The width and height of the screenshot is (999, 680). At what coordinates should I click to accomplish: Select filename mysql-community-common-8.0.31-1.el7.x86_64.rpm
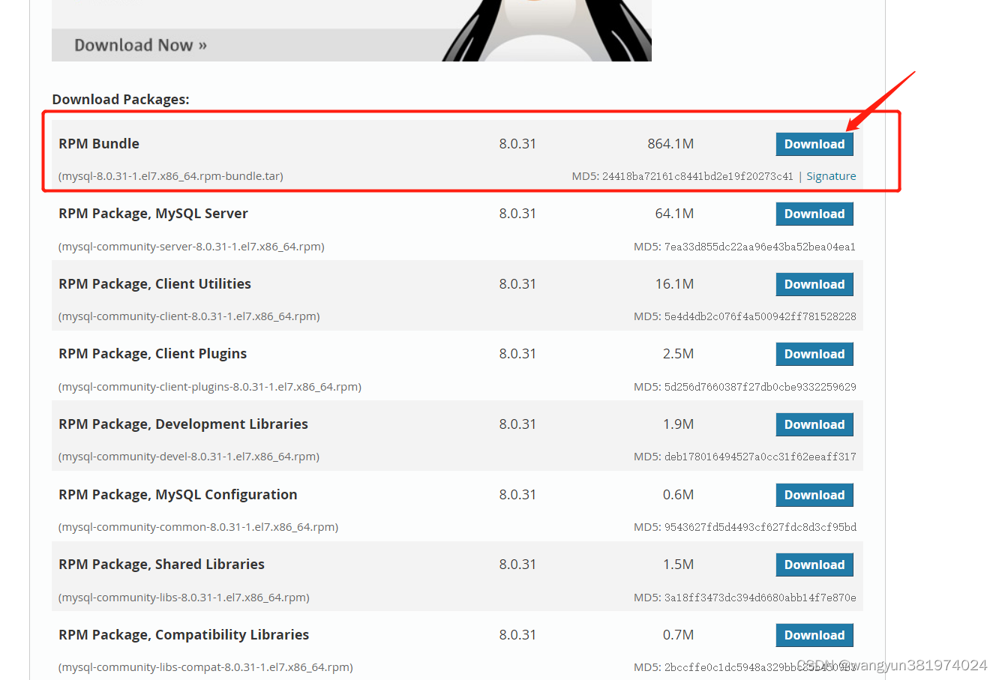pos(198,527)
